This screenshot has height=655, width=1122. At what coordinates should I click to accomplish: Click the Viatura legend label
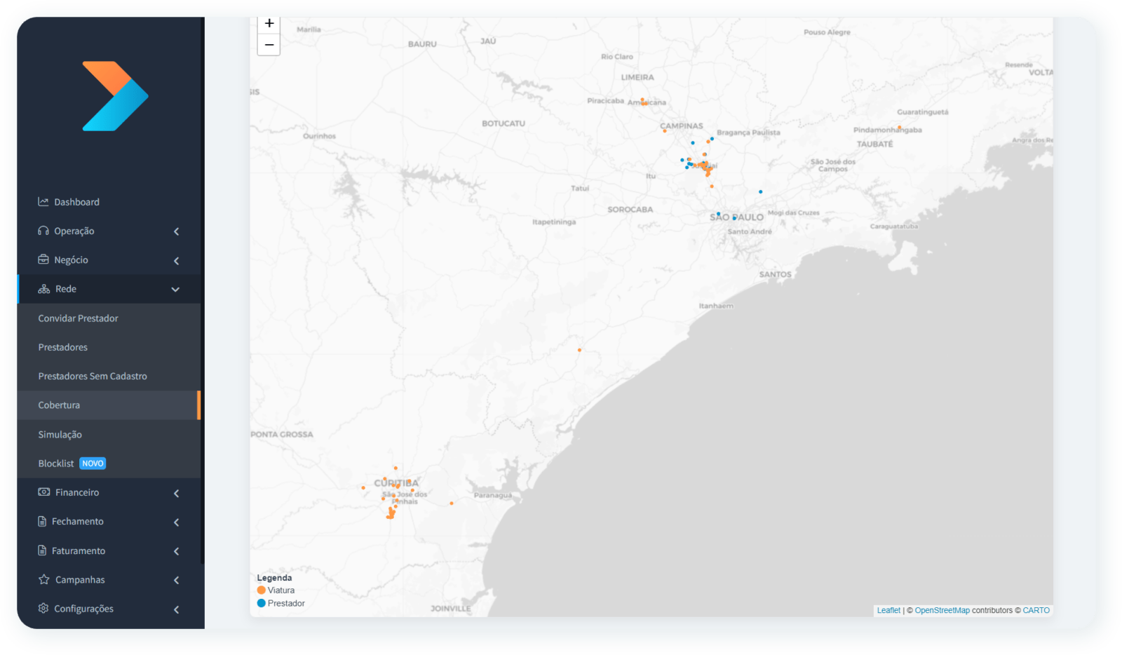click(281, 590)
